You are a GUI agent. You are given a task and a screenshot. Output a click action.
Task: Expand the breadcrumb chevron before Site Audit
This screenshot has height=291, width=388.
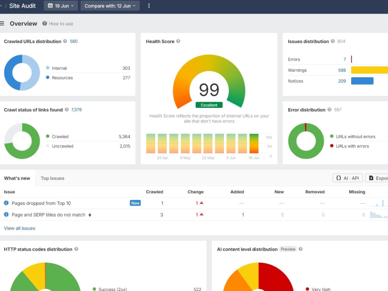(x=1, y=6)
